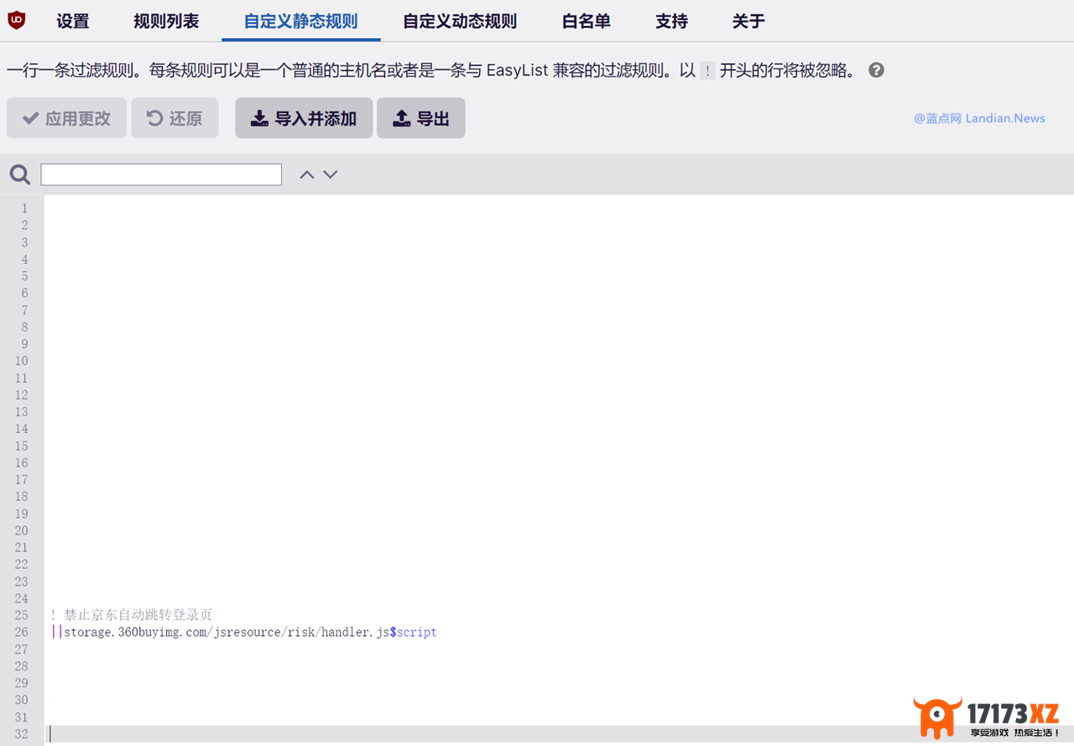
Task: Open the help question mark icon
Action: tap(876, 70)
